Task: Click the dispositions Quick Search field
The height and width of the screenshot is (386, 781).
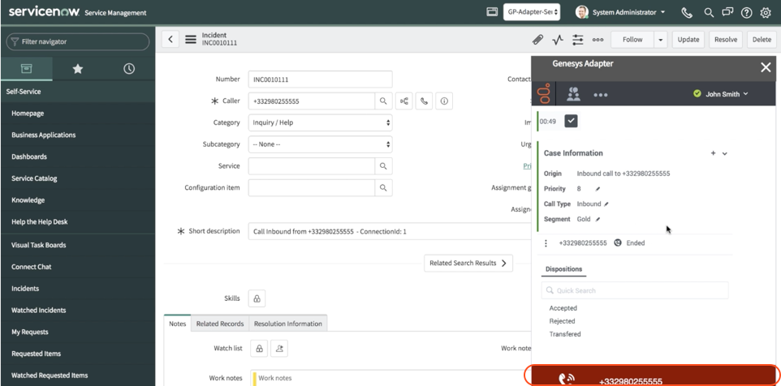Action: point(635,290)
